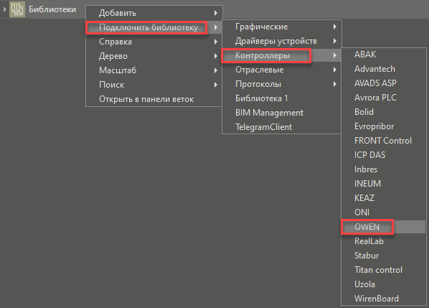
Task: Select ONI controller library
Action: [x=384, y=213]
